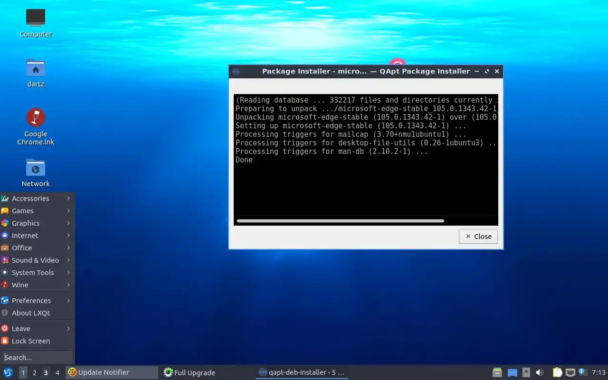Open the removable media eject icon

point(526,372)
